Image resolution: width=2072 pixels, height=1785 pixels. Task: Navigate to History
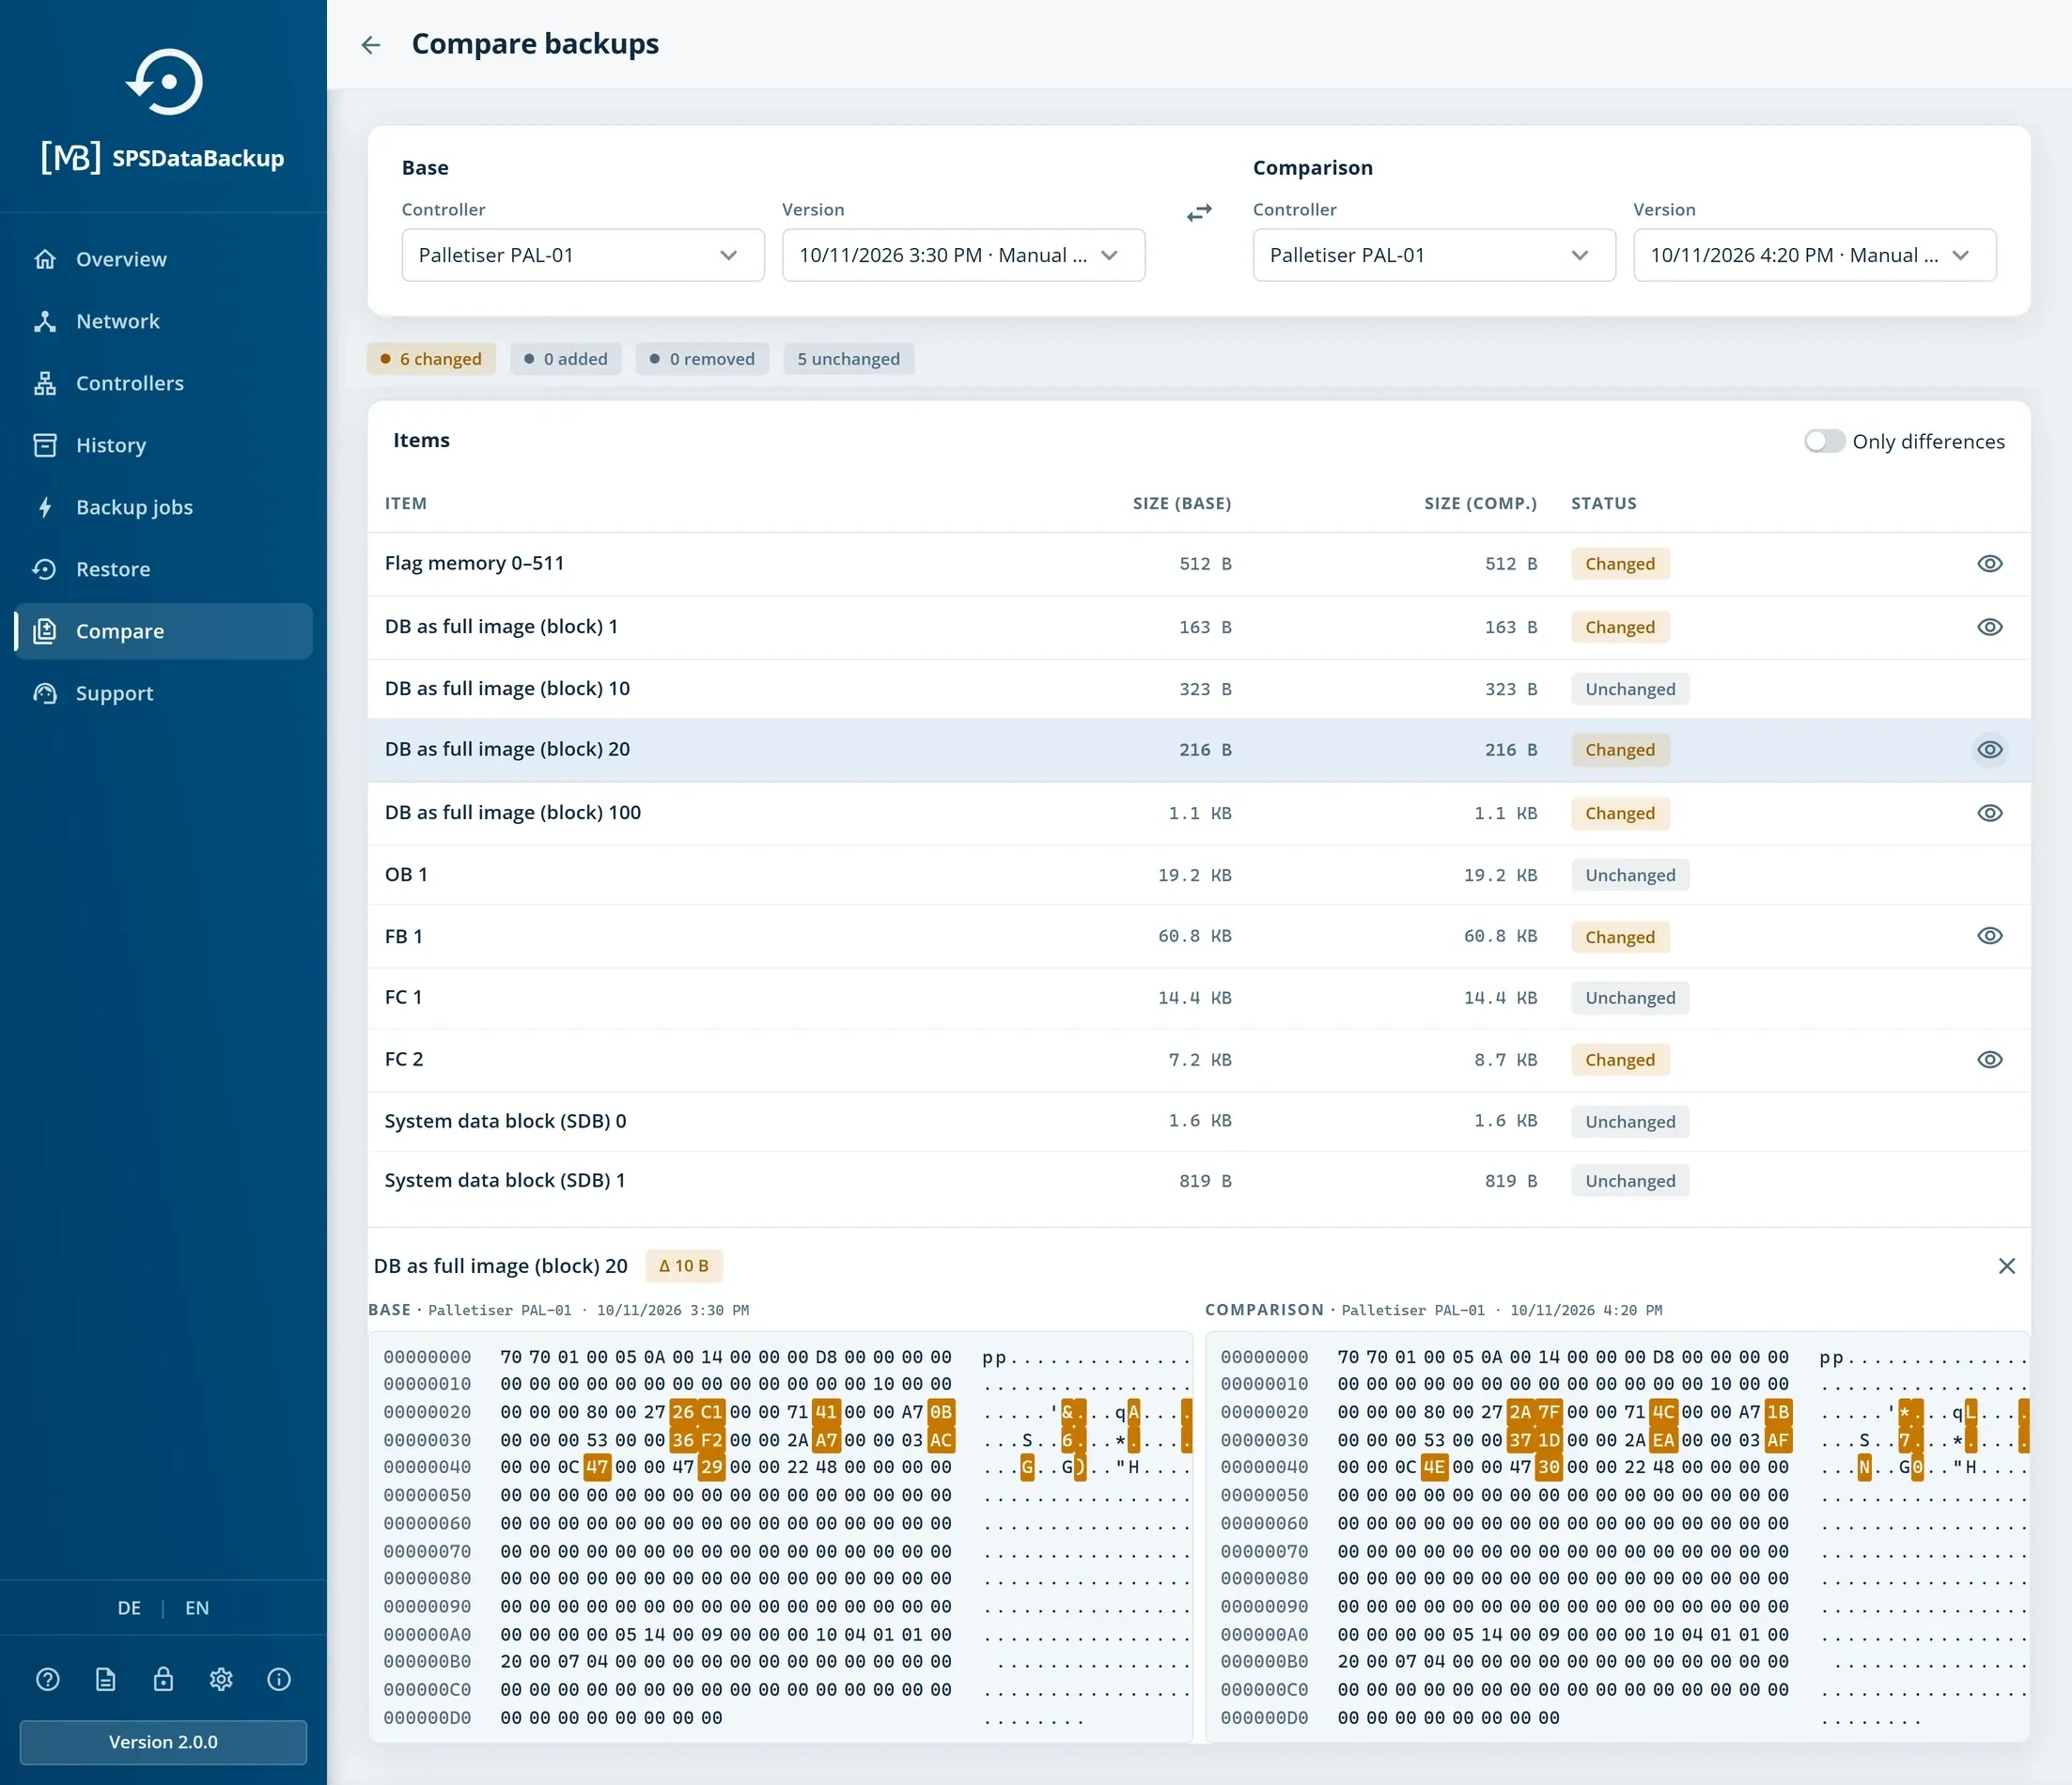(164, 445)
